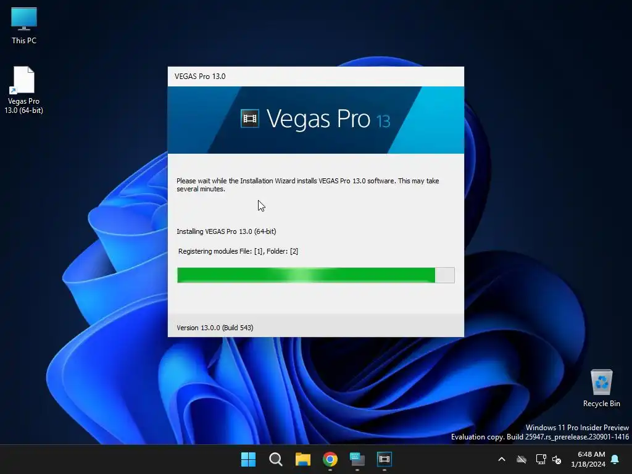Click 'Registering modules File: [1], Folder: [2]' text
Screen dimensions: 632x474
tap(238, 251)
